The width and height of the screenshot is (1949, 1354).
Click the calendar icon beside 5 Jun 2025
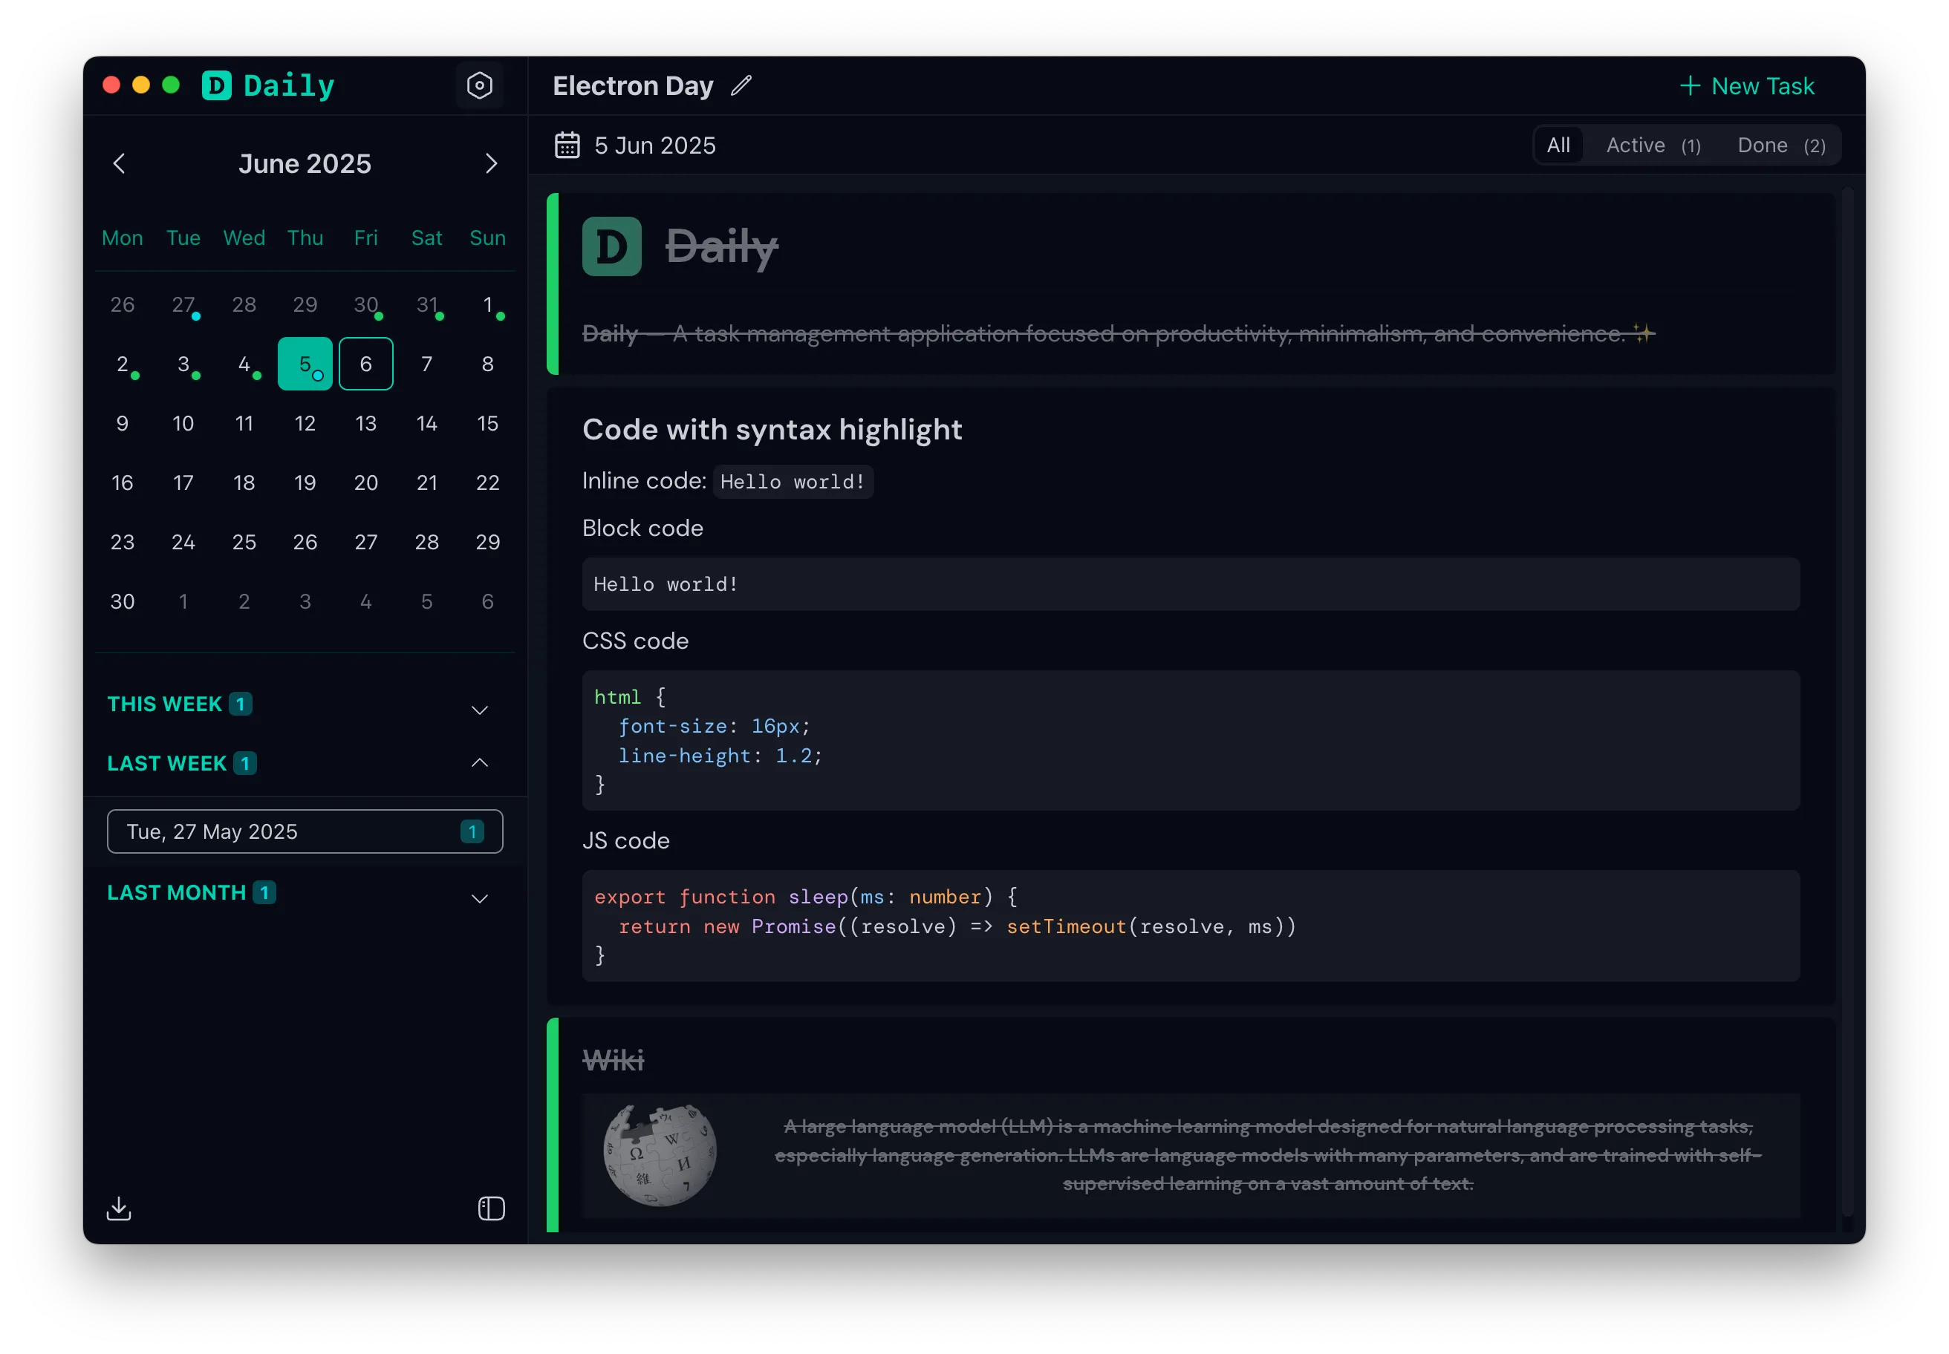[567, 145]
